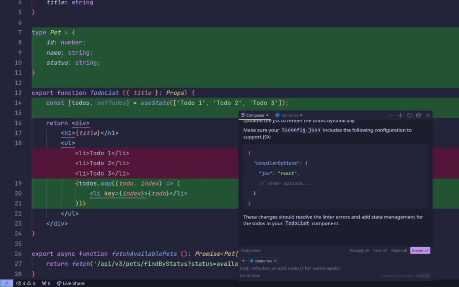This screenshot has width=459, height=287.
Task: Click the Submit button in Composer
Action: (x=423, y=276)
